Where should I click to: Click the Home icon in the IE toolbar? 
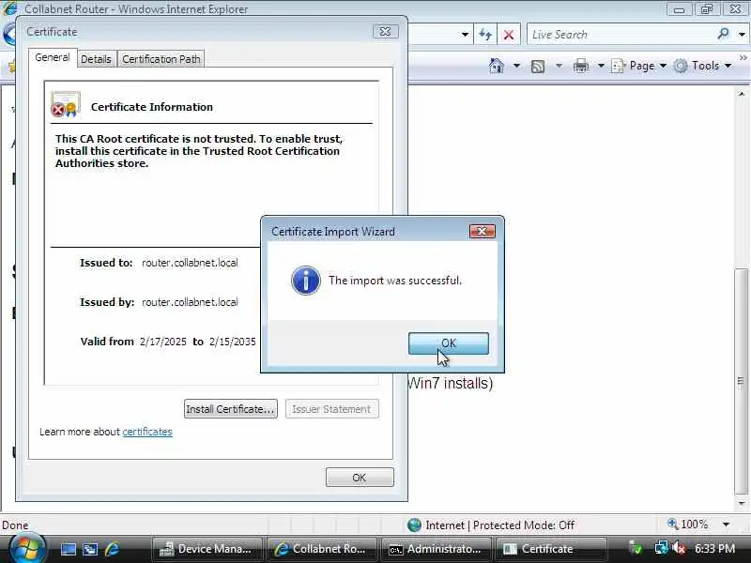(497, 66)
